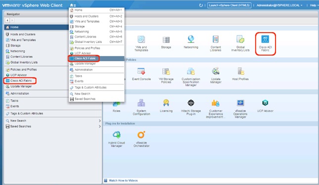Open Global Inventory Lists icon in home panel
The width and height of the screenshot is (319, 185).
240,39
